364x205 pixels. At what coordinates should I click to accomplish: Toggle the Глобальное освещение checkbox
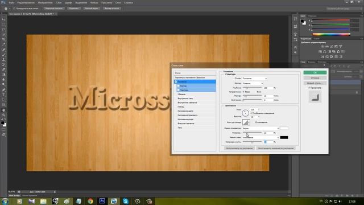click(x=251, y=113)
